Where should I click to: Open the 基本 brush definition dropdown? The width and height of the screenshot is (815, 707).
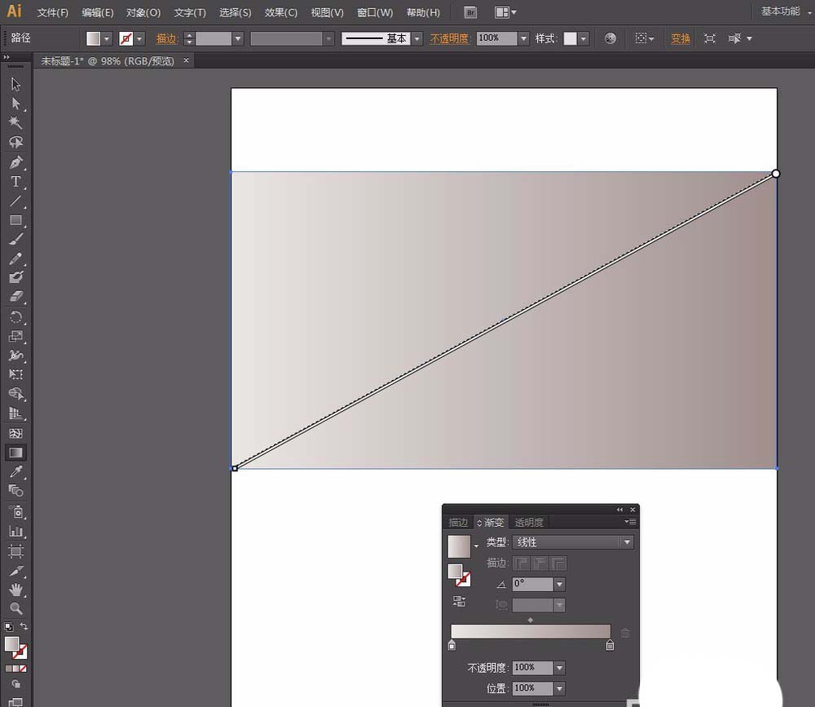coord(416,38)
